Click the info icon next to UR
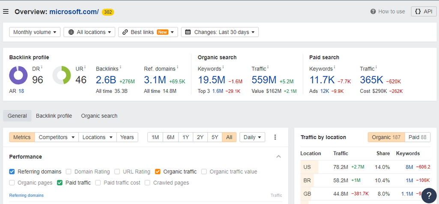This screenshot has height=204, width=439. (85, 67)
